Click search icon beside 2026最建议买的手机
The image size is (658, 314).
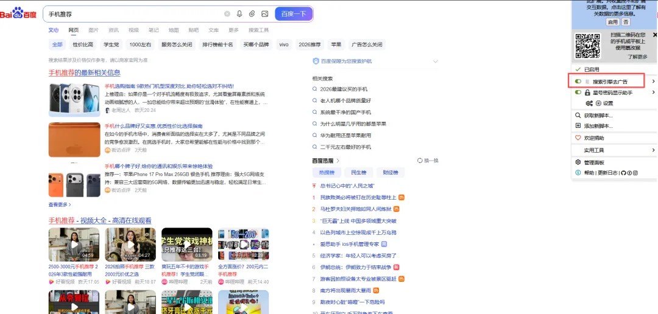point(315,89)
